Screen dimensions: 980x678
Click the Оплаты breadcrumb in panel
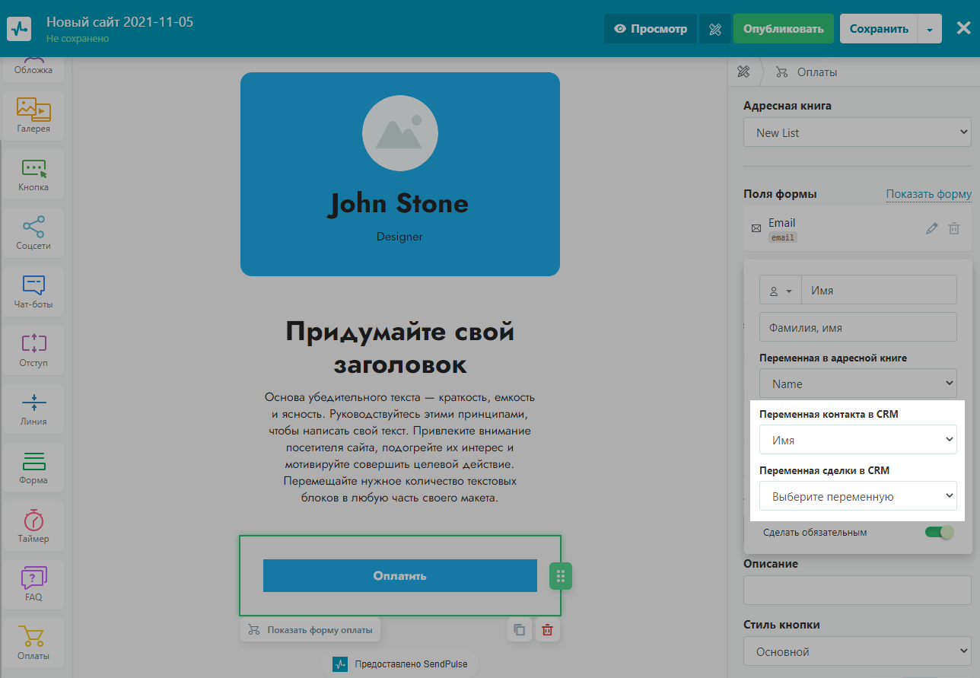807,72
